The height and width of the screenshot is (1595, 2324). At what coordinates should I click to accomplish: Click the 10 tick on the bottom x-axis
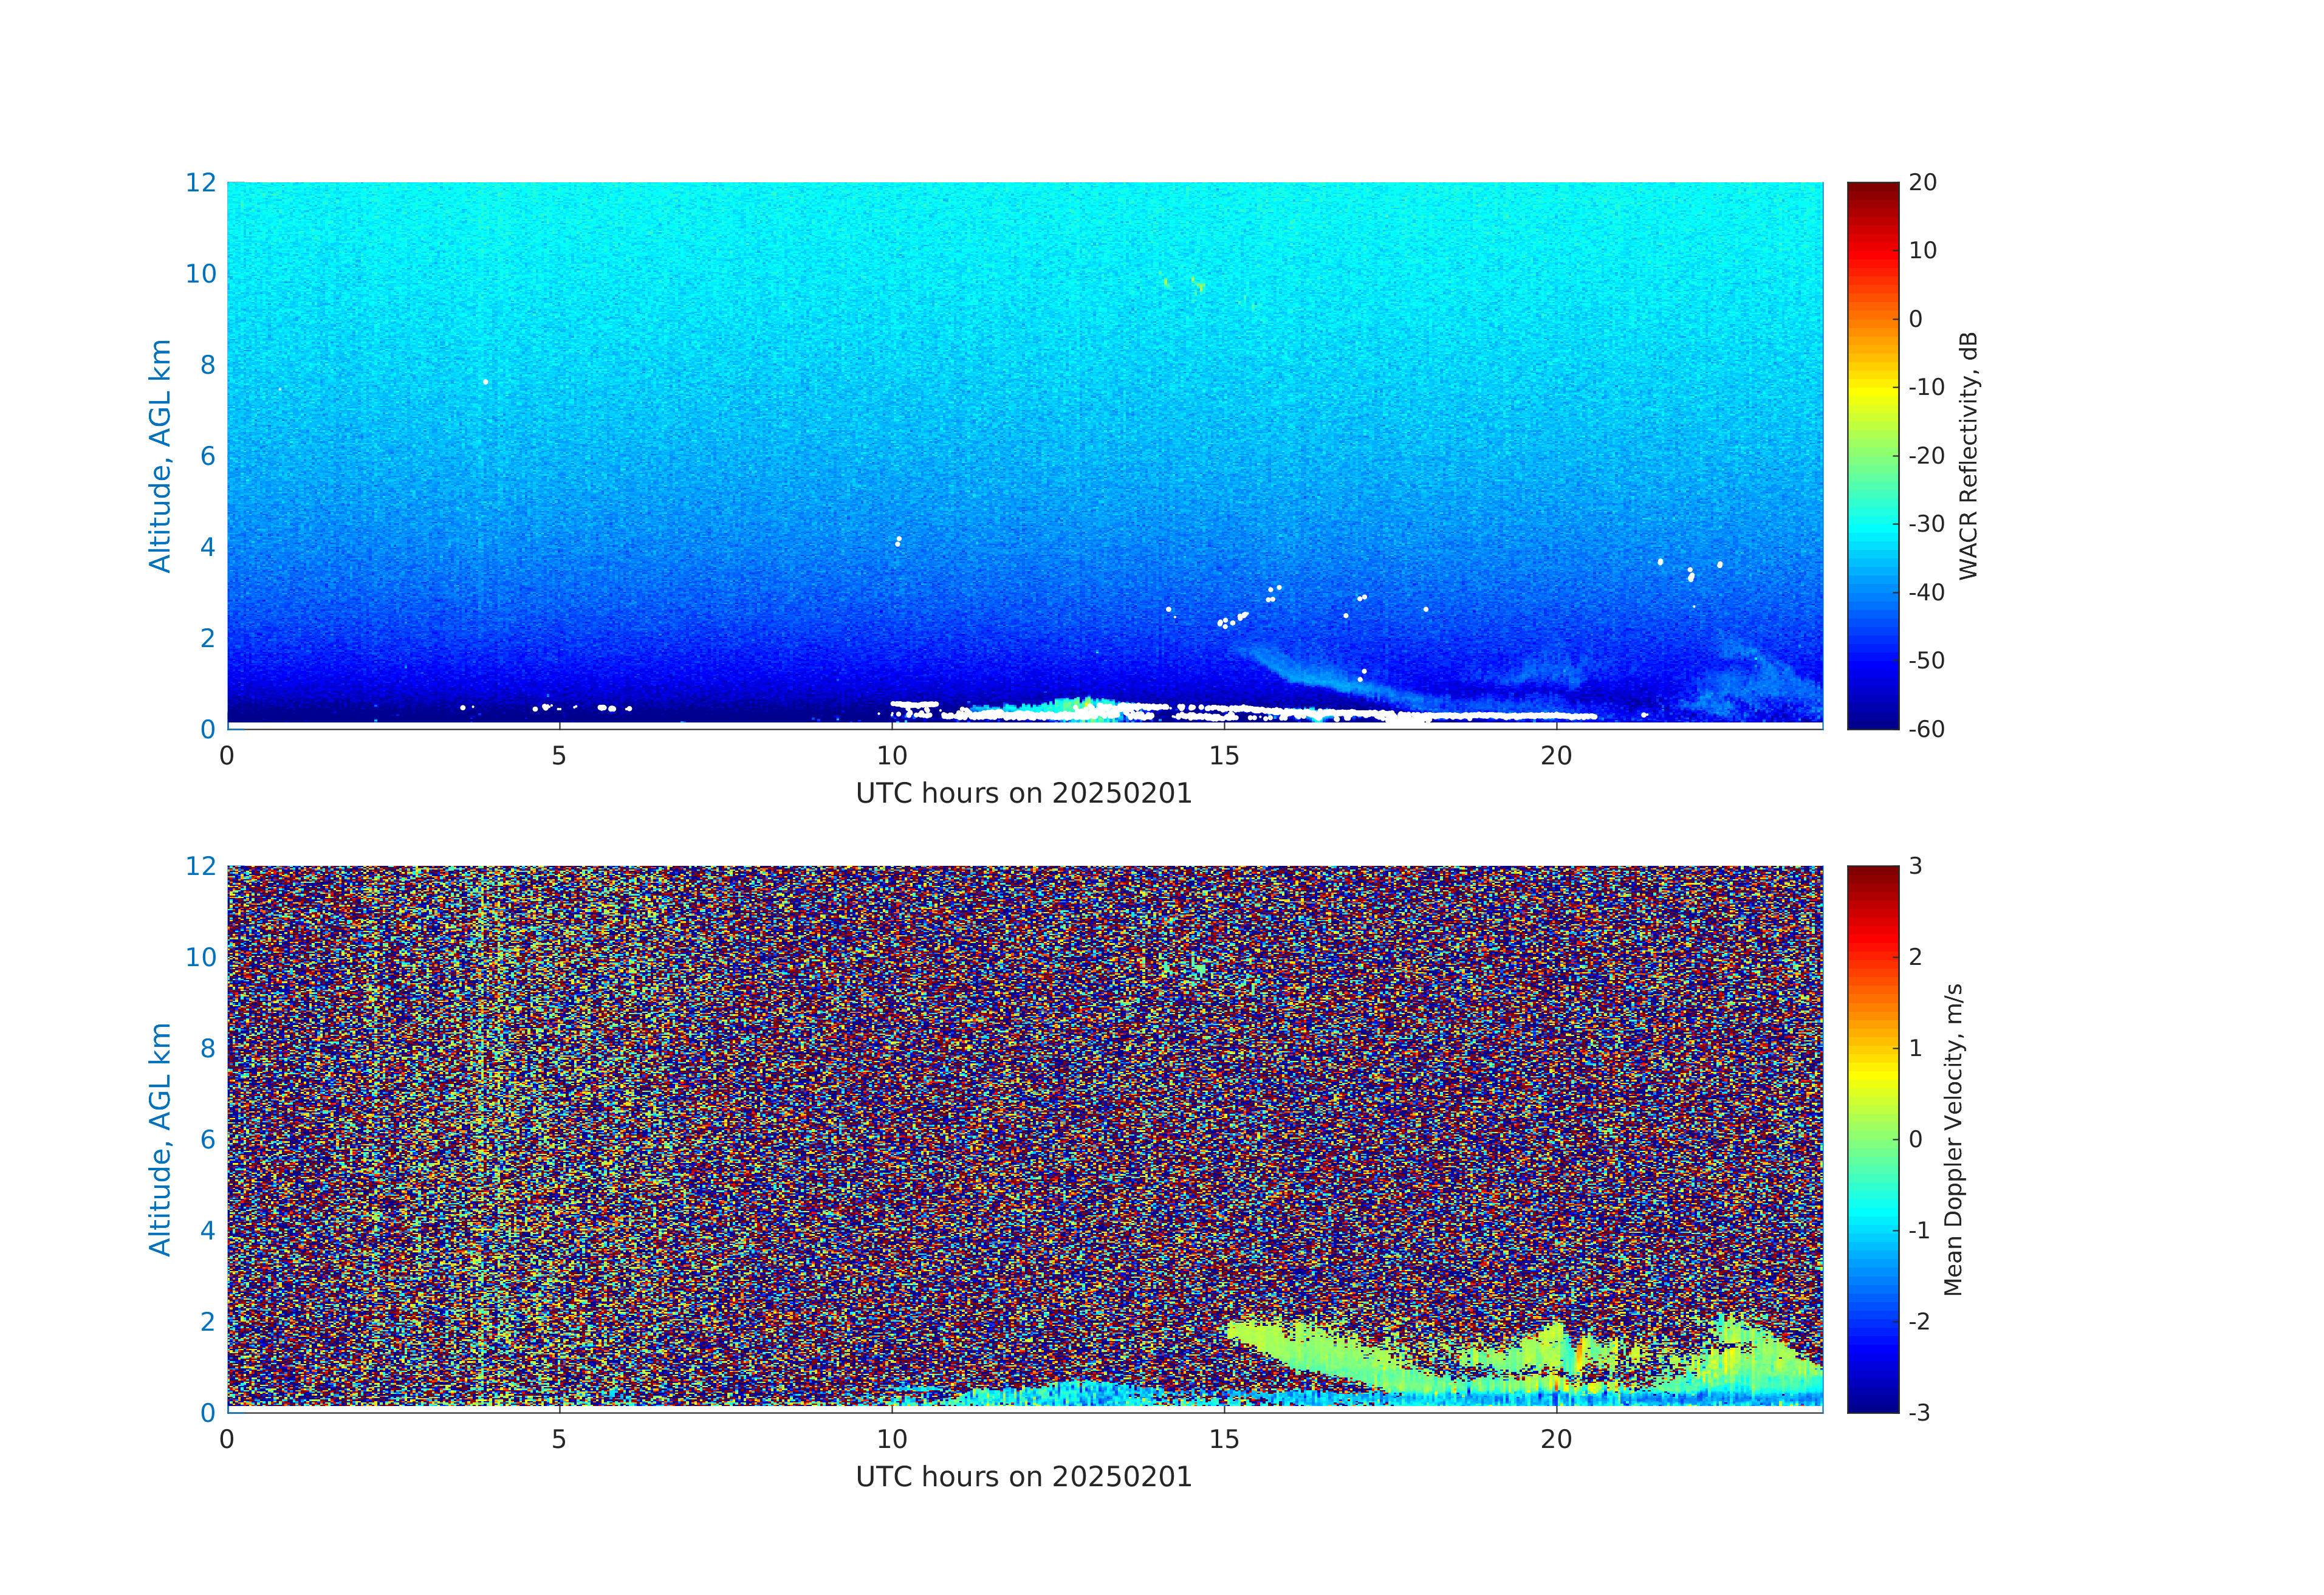892,1439
